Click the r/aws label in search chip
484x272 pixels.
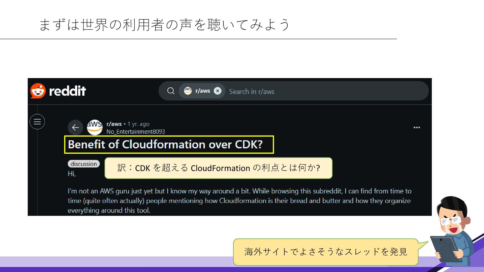click(x=203, y=91)
